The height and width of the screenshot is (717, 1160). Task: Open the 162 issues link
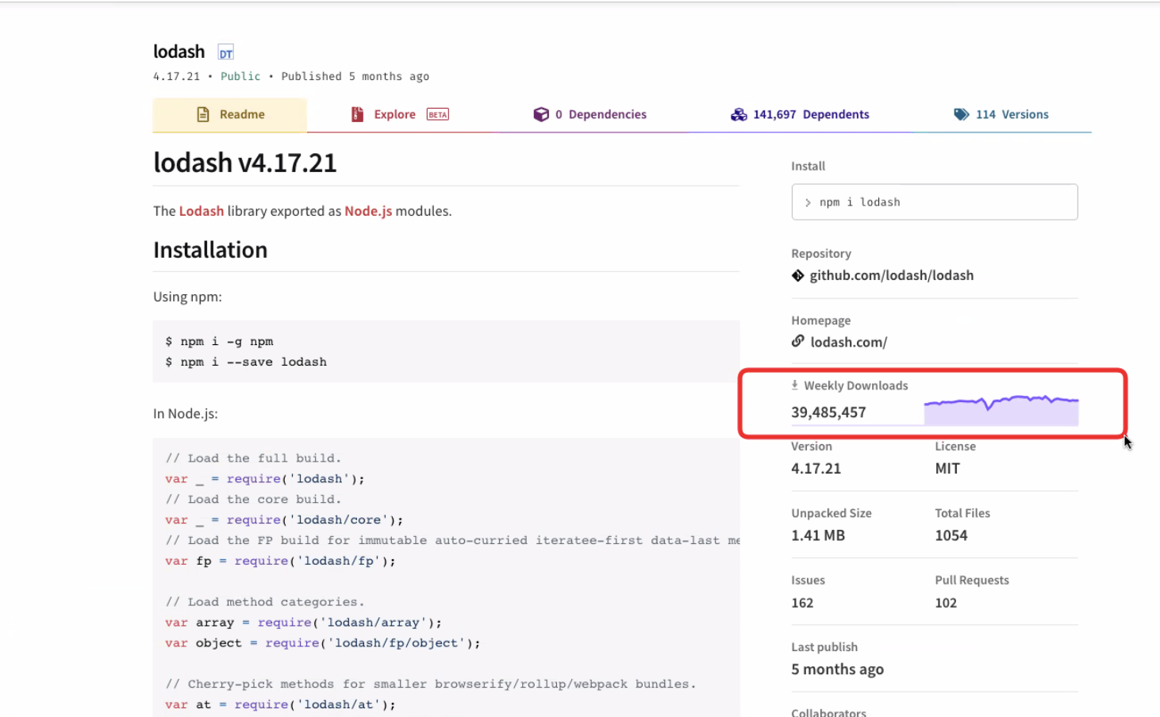(x=802, y=603)
